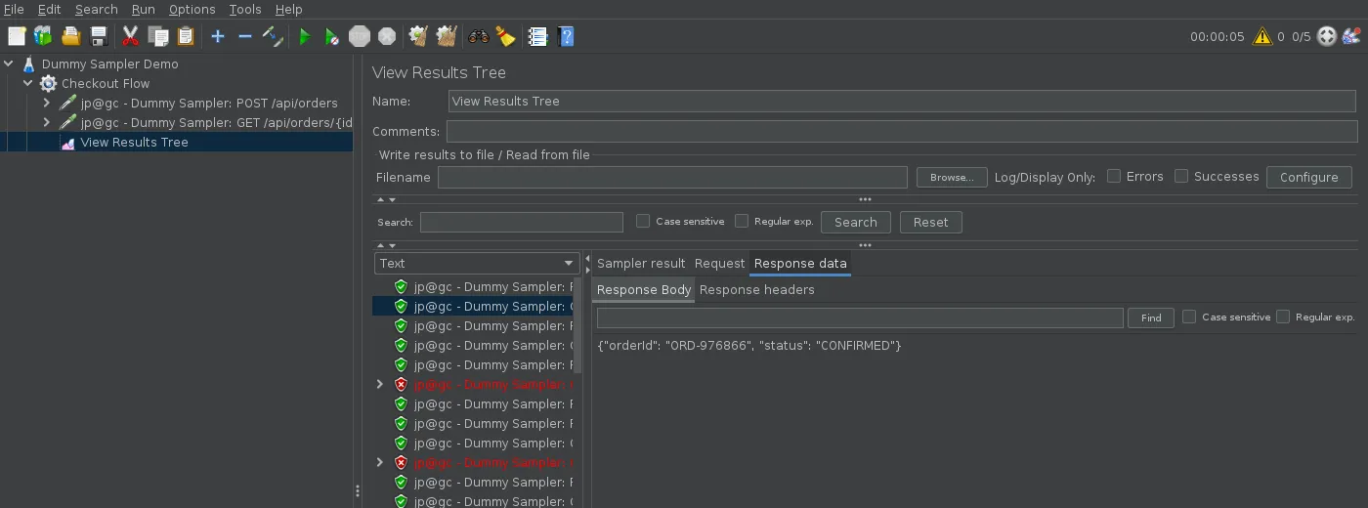The image size is (1368, 508).
Task: Start the test with green play icon
Action: pos(305,36)
